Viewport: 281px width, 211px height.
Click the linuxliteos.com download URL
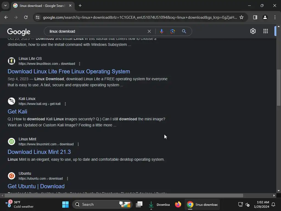pos(47,64)
